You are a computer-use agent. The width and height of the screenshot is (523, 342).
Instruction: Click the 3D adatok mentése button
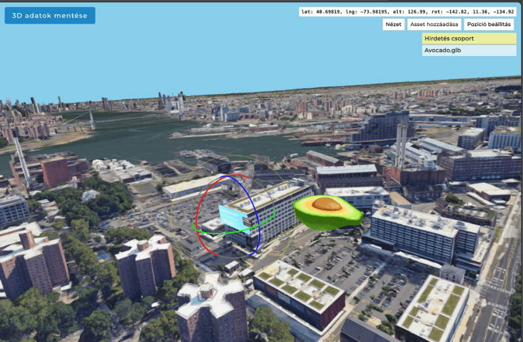pyautogui.click(x=50, y=16)
